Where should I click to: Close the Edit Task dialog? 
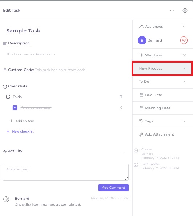coord(185,11)
